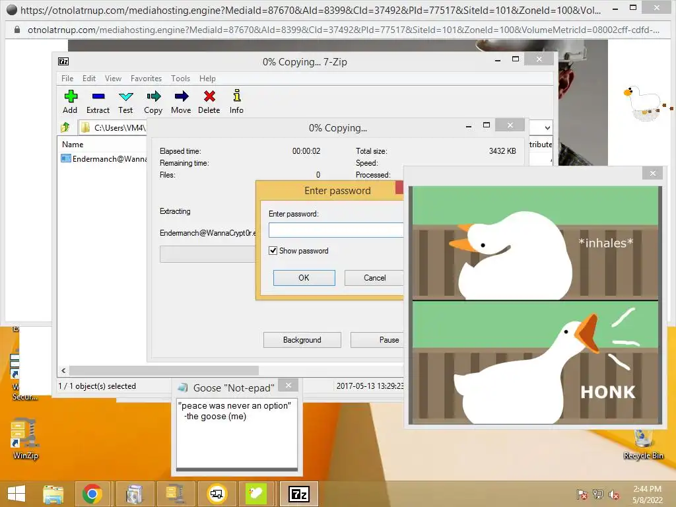The width and height of the screenshot is (676, 507).
Task: Click the Action Center flag tray icon
Action: coord(582,494)
